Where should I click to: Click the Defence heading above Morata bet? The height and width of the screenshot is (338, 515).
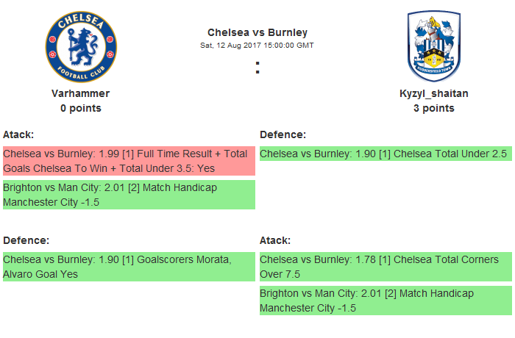click(26, 240)
